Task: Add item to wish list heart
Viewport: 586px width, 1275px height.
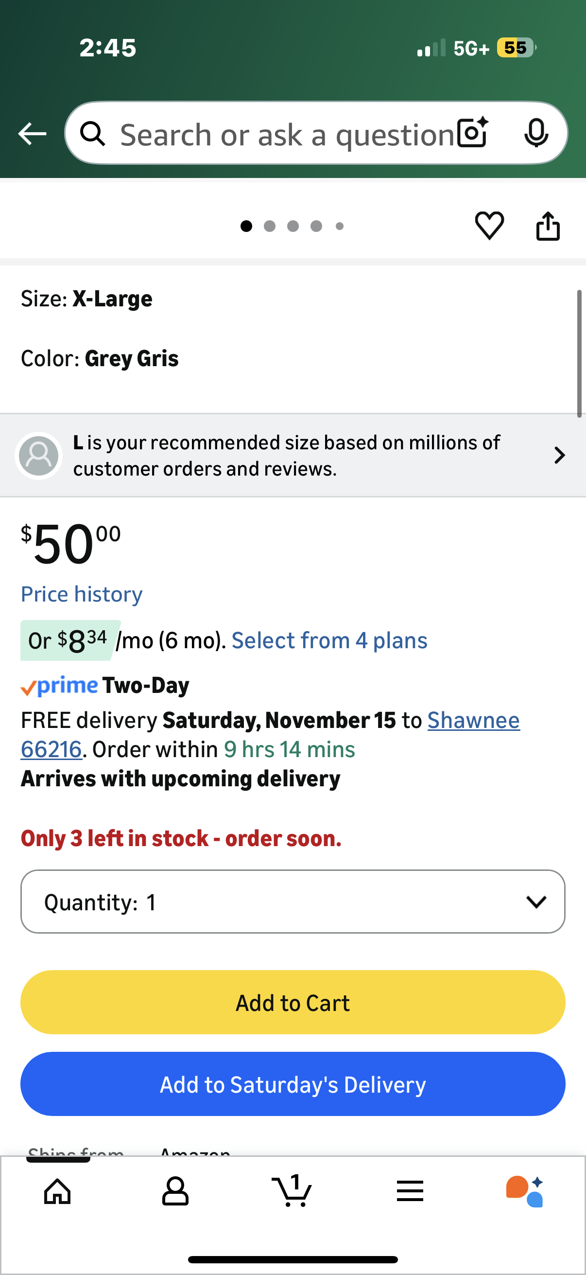Action: [x=489, y=226]
